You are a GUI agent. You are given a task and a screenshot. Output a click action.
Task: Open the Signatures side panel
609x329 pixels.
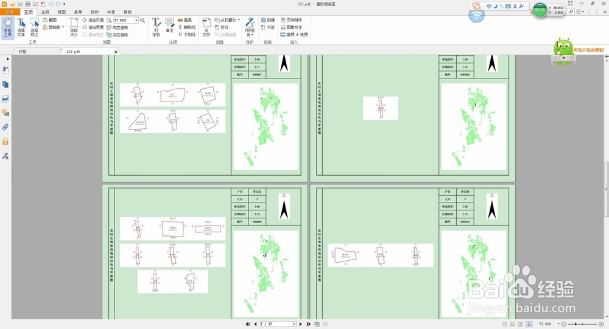tap(5, 156)
